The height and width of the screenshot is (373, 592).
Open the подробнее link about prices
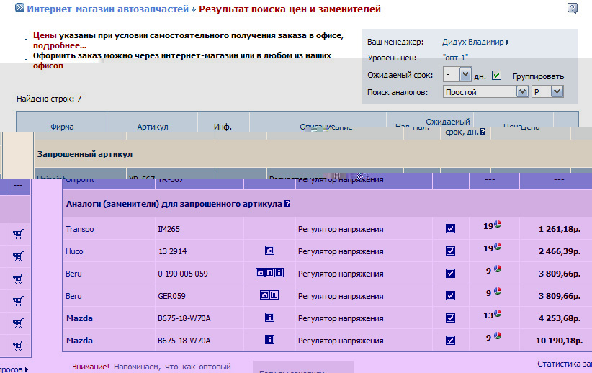pyautogui.click(x=59, y=45)
